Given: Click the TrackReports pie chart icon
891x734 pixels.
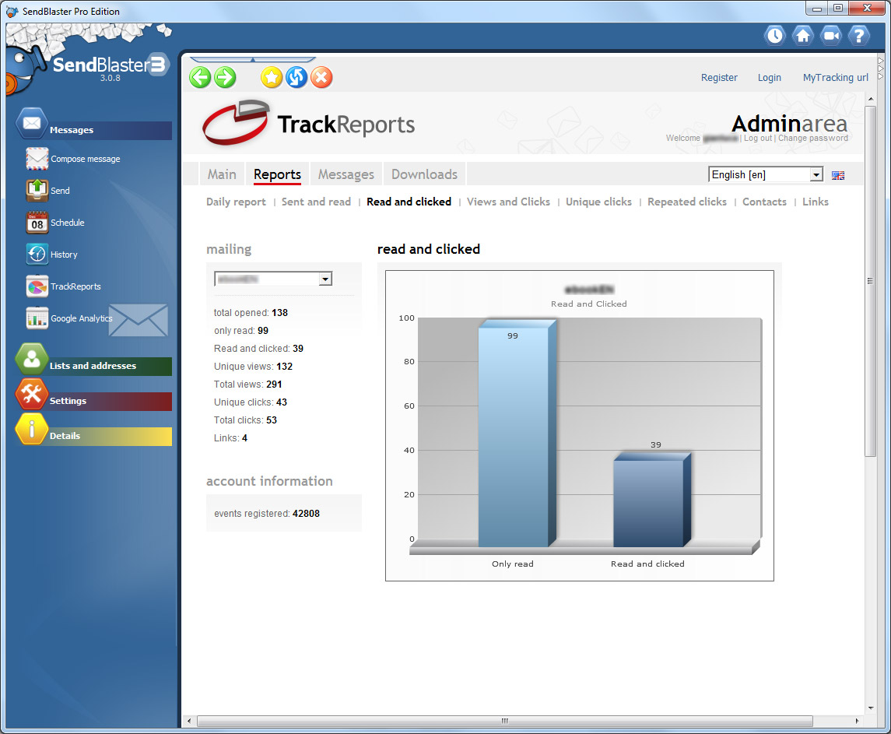Looking at the screenshot, I should (37, 286).
